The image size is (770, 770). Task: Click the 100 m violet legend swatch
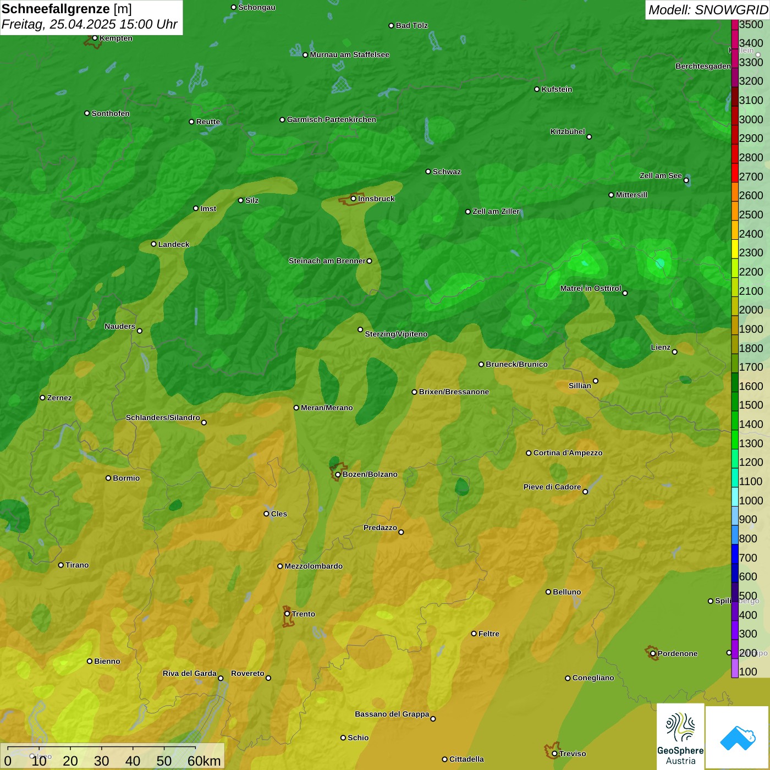coord(735,668)
